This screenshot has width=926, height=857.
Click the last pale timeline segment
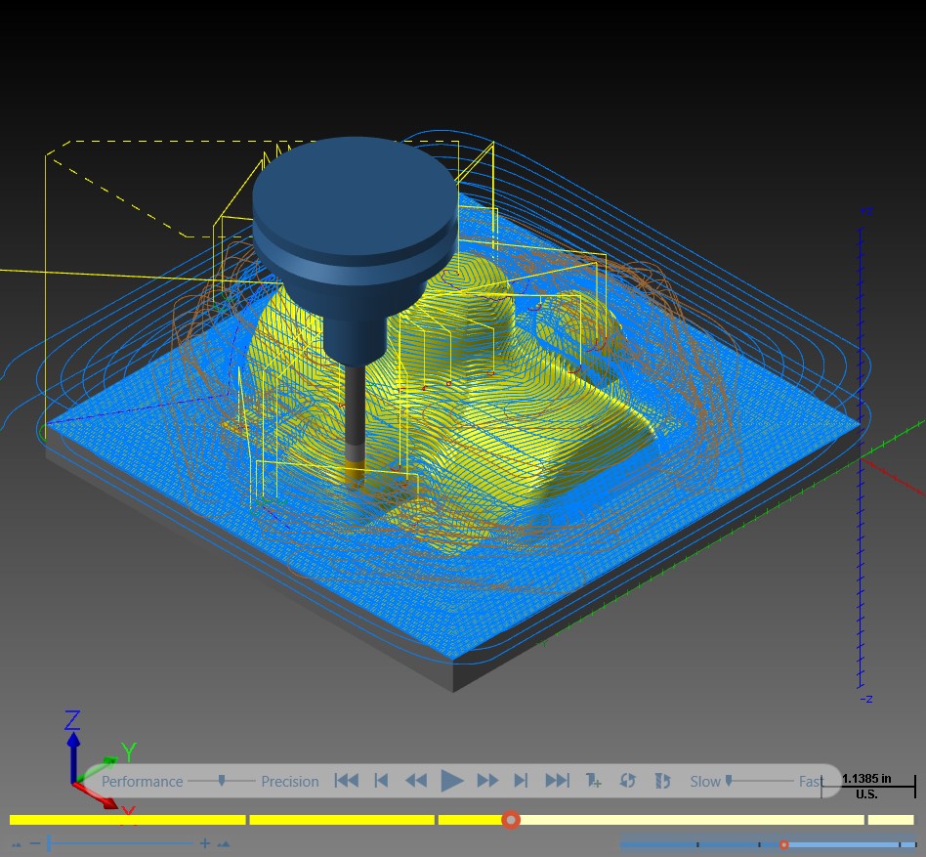pos(891,820)
